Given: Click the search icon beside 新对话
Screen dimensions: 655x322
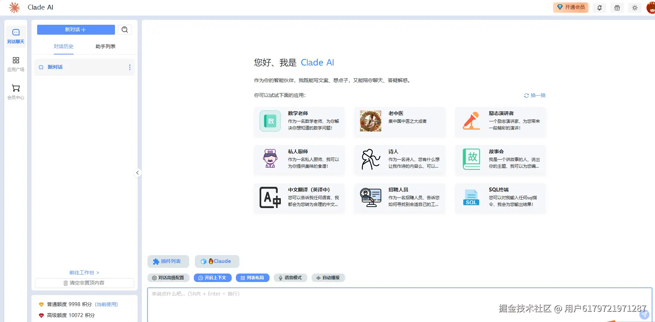Looking at the screenshot, I should click(x=125, y=30).
